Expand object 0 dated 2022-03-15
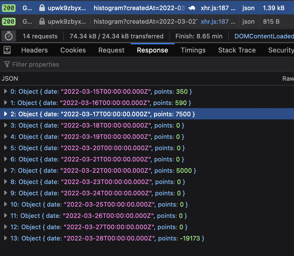 click(5, 91)
